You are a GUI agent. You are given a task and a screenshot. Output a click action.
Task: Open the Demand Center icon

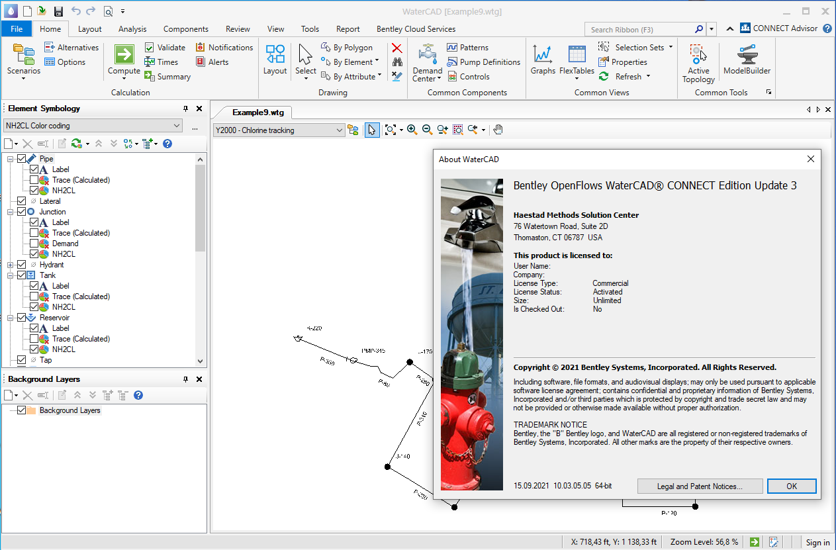(427, 54)
